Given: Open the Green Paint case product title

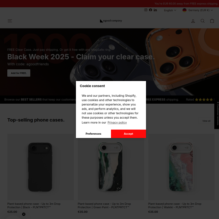Looking at the screenshot, I should (104, 205).
